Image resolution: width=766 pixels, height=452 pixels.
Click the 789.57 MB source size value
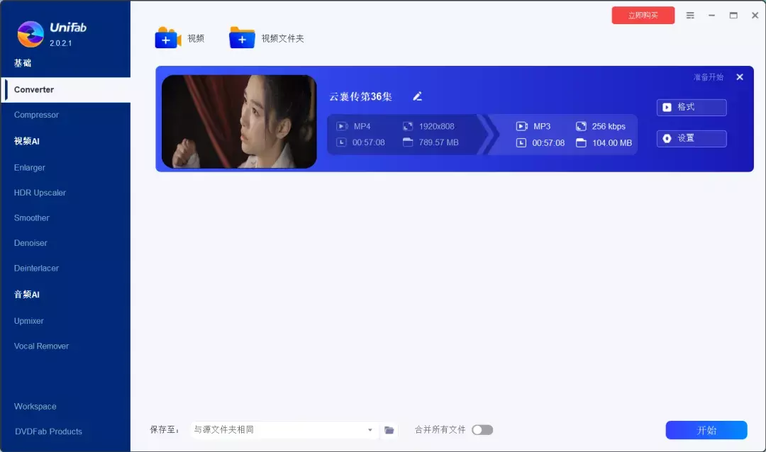[439, 142]
